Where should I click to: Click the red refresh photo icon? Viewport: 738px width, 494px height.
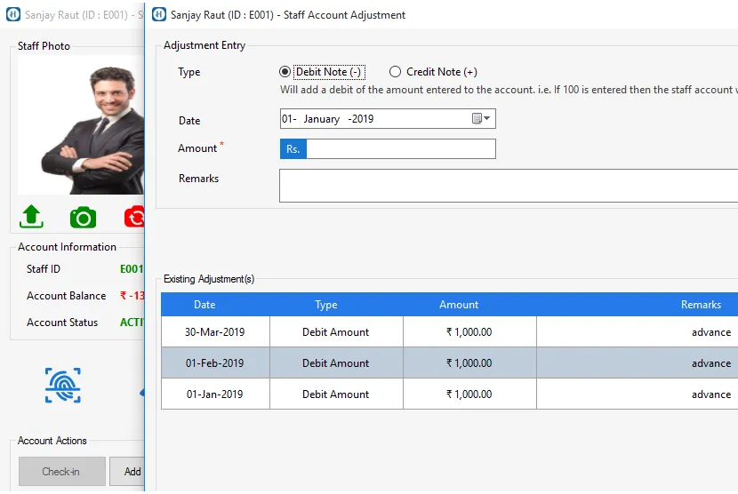[134, 217]
